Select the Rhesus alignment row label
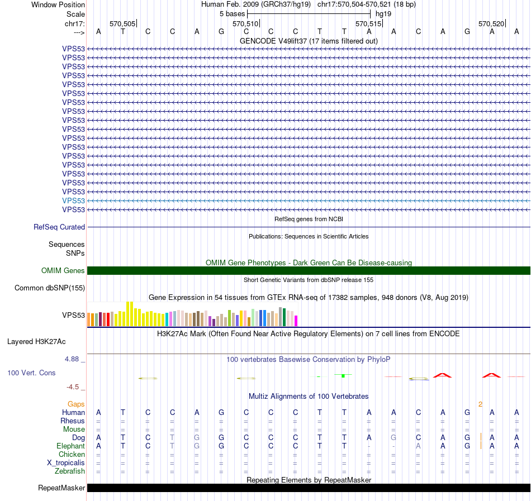The width and height of the screenshot is (531, 501). pyautogui.click(x=73, y=421)
